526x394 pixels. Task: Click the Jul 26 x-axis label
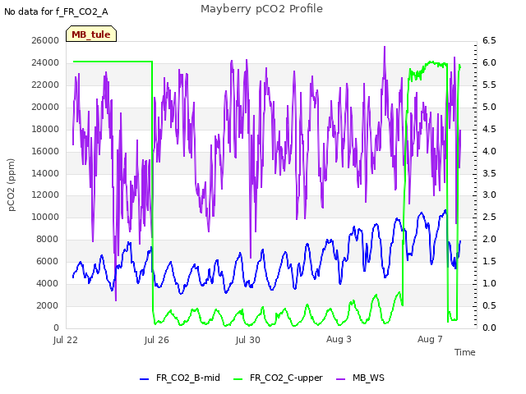(x=157, y=340)
